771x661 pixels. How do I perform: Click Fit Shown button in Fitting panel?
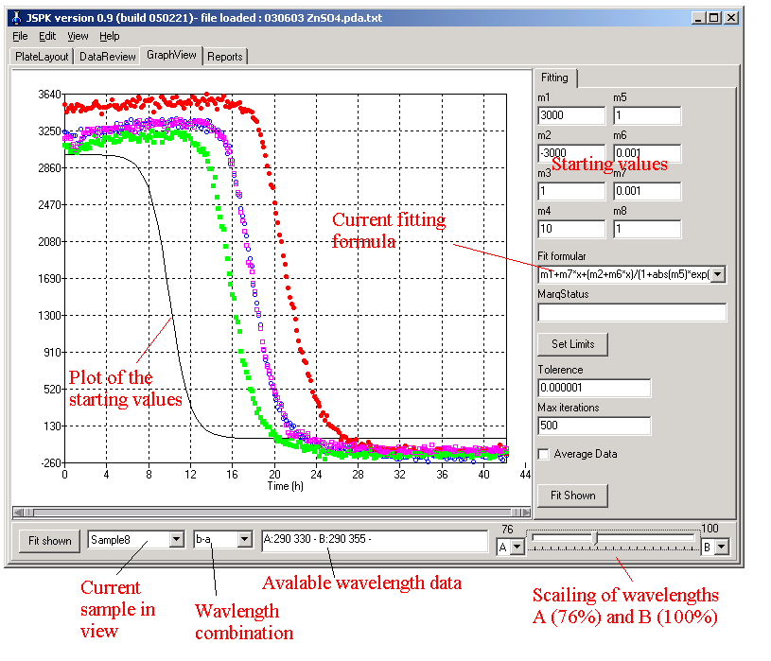coord(573,496)
